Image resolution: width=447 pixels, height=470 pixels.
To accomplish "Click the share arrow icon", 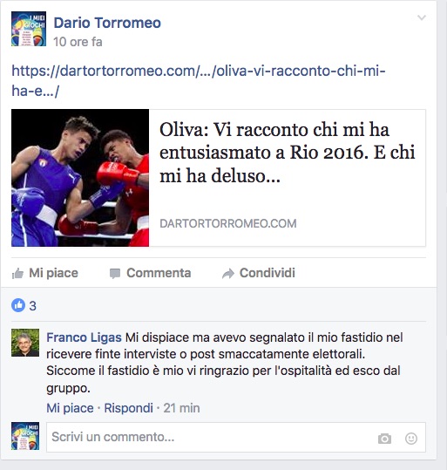I will click(x=228, y=274).
